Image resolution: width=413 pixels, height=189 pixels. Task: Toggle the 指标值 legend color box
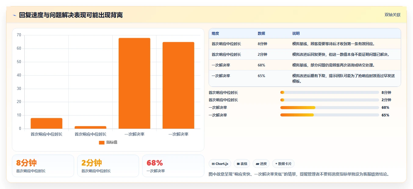tap(102, 143)
